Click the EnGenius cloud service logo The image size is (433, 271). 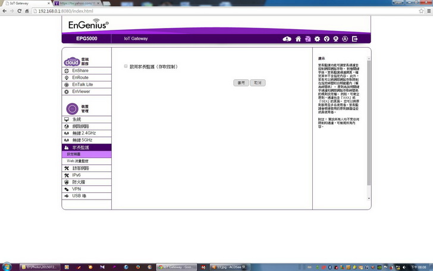[x=71, y=61]
